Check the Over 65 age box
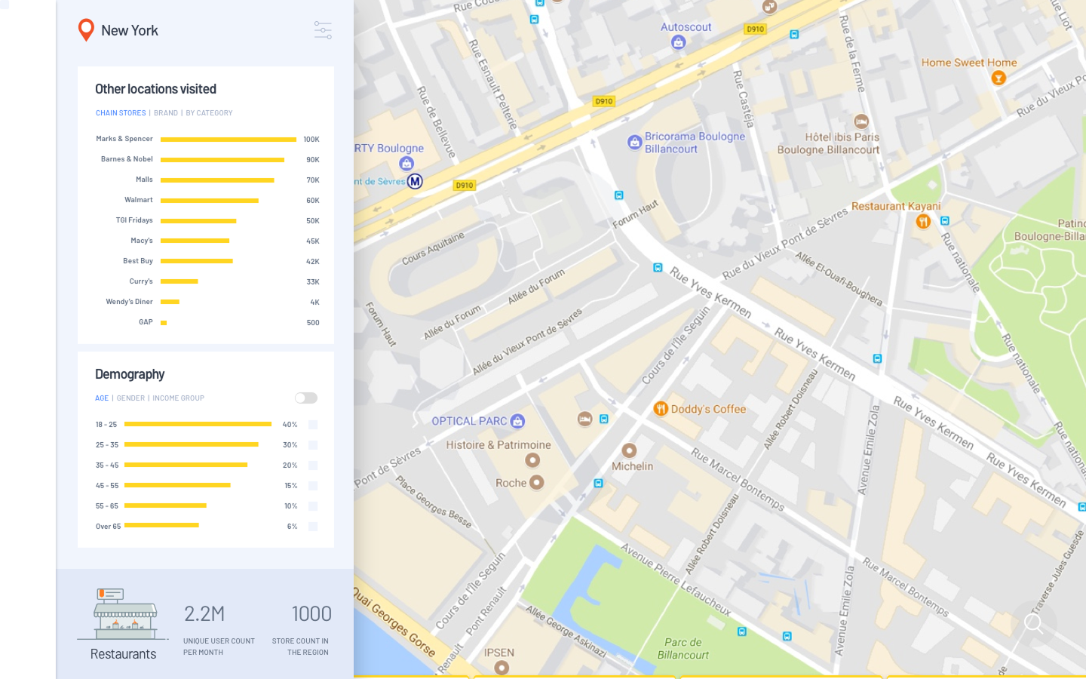The height and width of the screenshot is (679, 1086). pyautogui.click(x=313, y=527)
